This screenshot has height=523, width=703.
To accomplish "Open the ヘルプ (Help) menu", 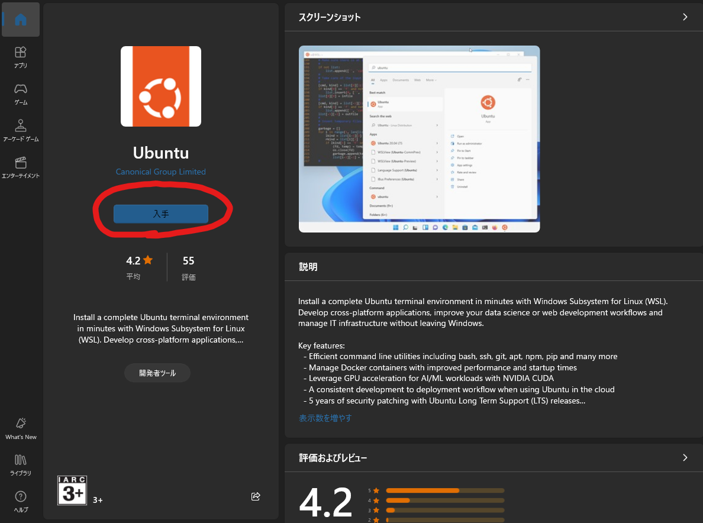I will [x=21, y=502].
